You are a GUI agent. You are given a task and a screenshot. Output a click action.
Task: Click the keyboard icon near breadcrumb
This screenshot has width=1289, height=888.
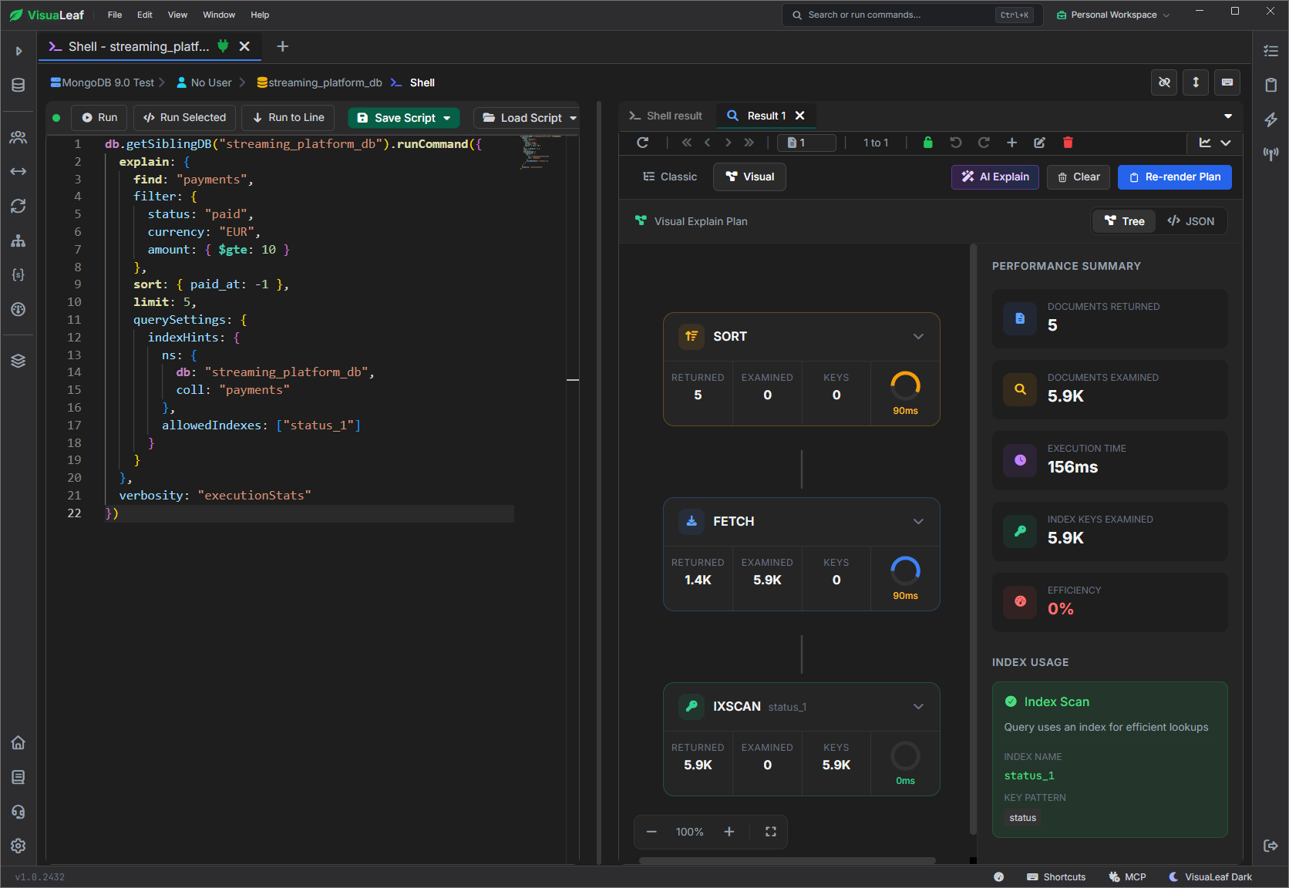click(1227, 82)
